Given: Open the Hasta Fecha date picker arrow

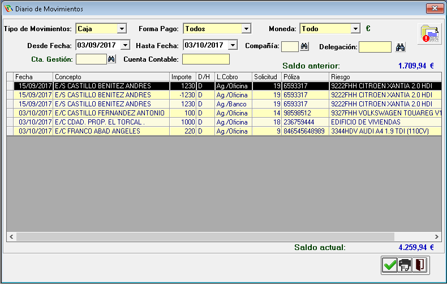Looking at the screenshot, I should [x=233, y=45].
